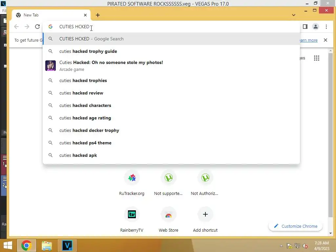Show hidden system tray icons
This screenshot has width=336, height=252.
tap(281, 246)
